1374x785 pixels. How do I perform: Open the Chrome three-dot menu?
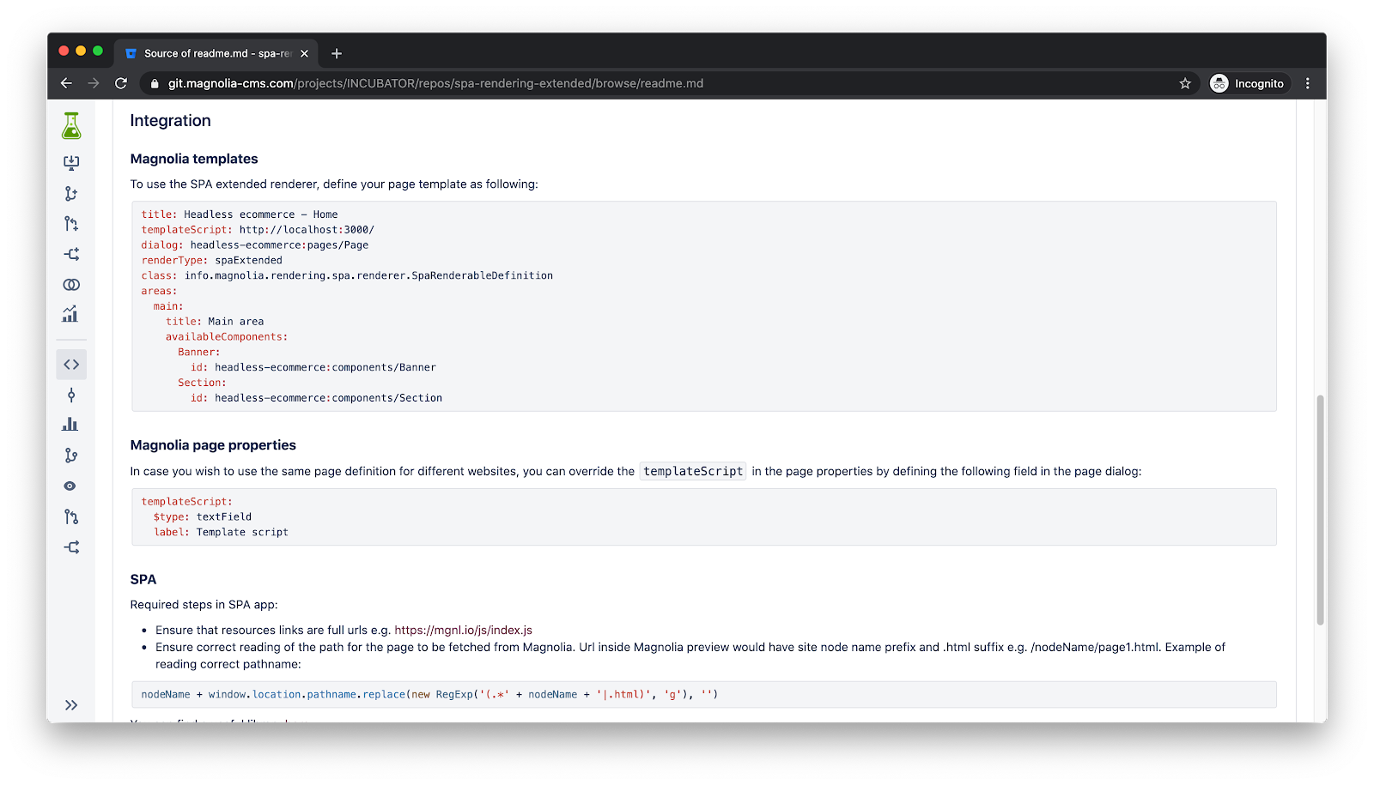click(1307, 83)
